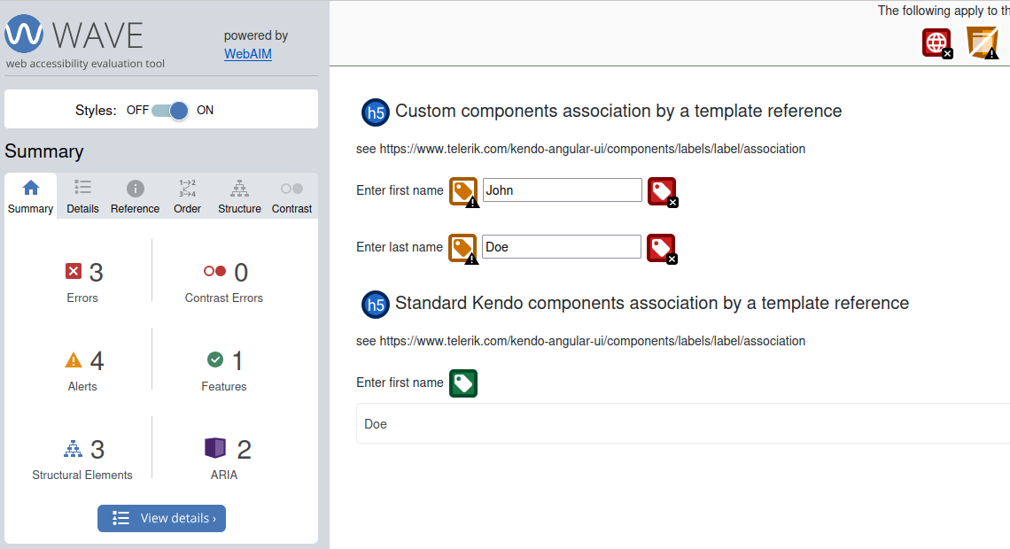
Task: Click the red globe language error icon
Action: pyautogui.click(x=936, y=43)
